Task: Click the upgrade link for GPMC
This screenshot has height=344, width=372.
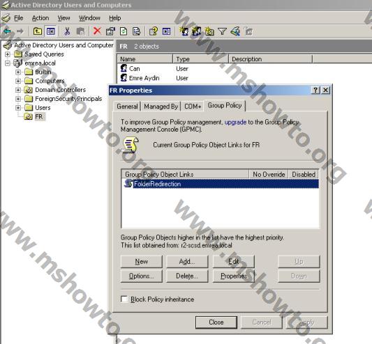Action: (235, 122)
